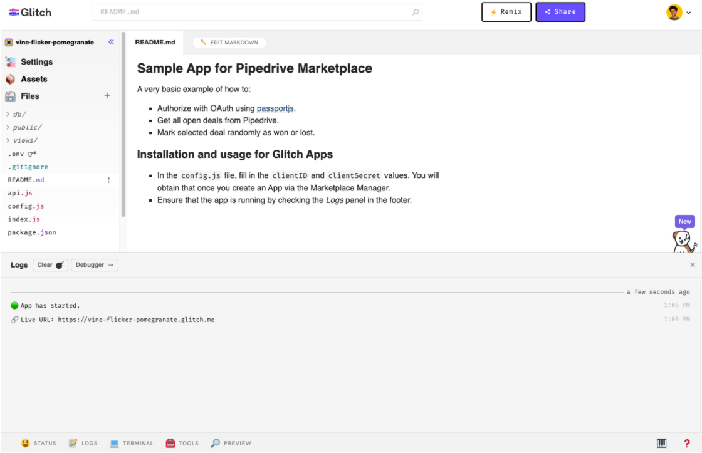702x453 pixels.
Task: Click the 'a few seconds ago' timestamp
Action: pyautogui.click(x=658, y=292)
